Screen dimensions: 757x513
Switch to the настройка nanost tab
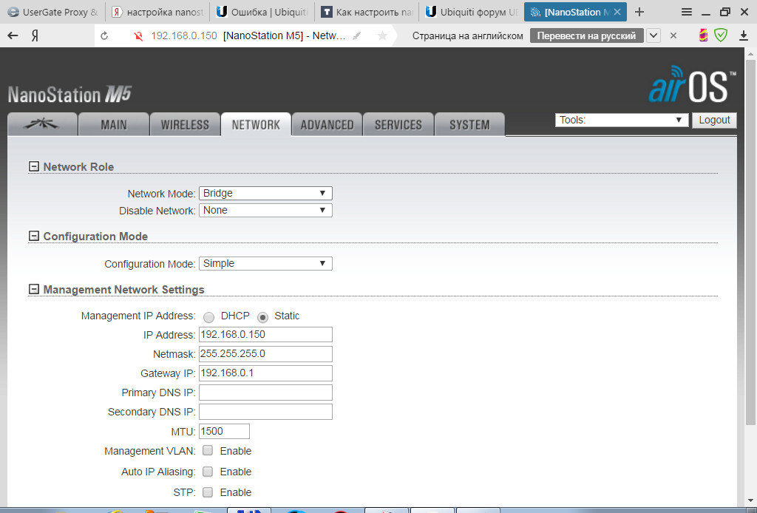tap(158, 12)
